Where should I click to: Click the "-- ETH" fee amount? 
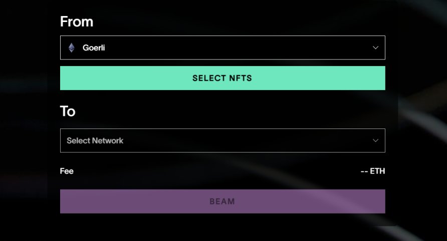coord(372,171)
